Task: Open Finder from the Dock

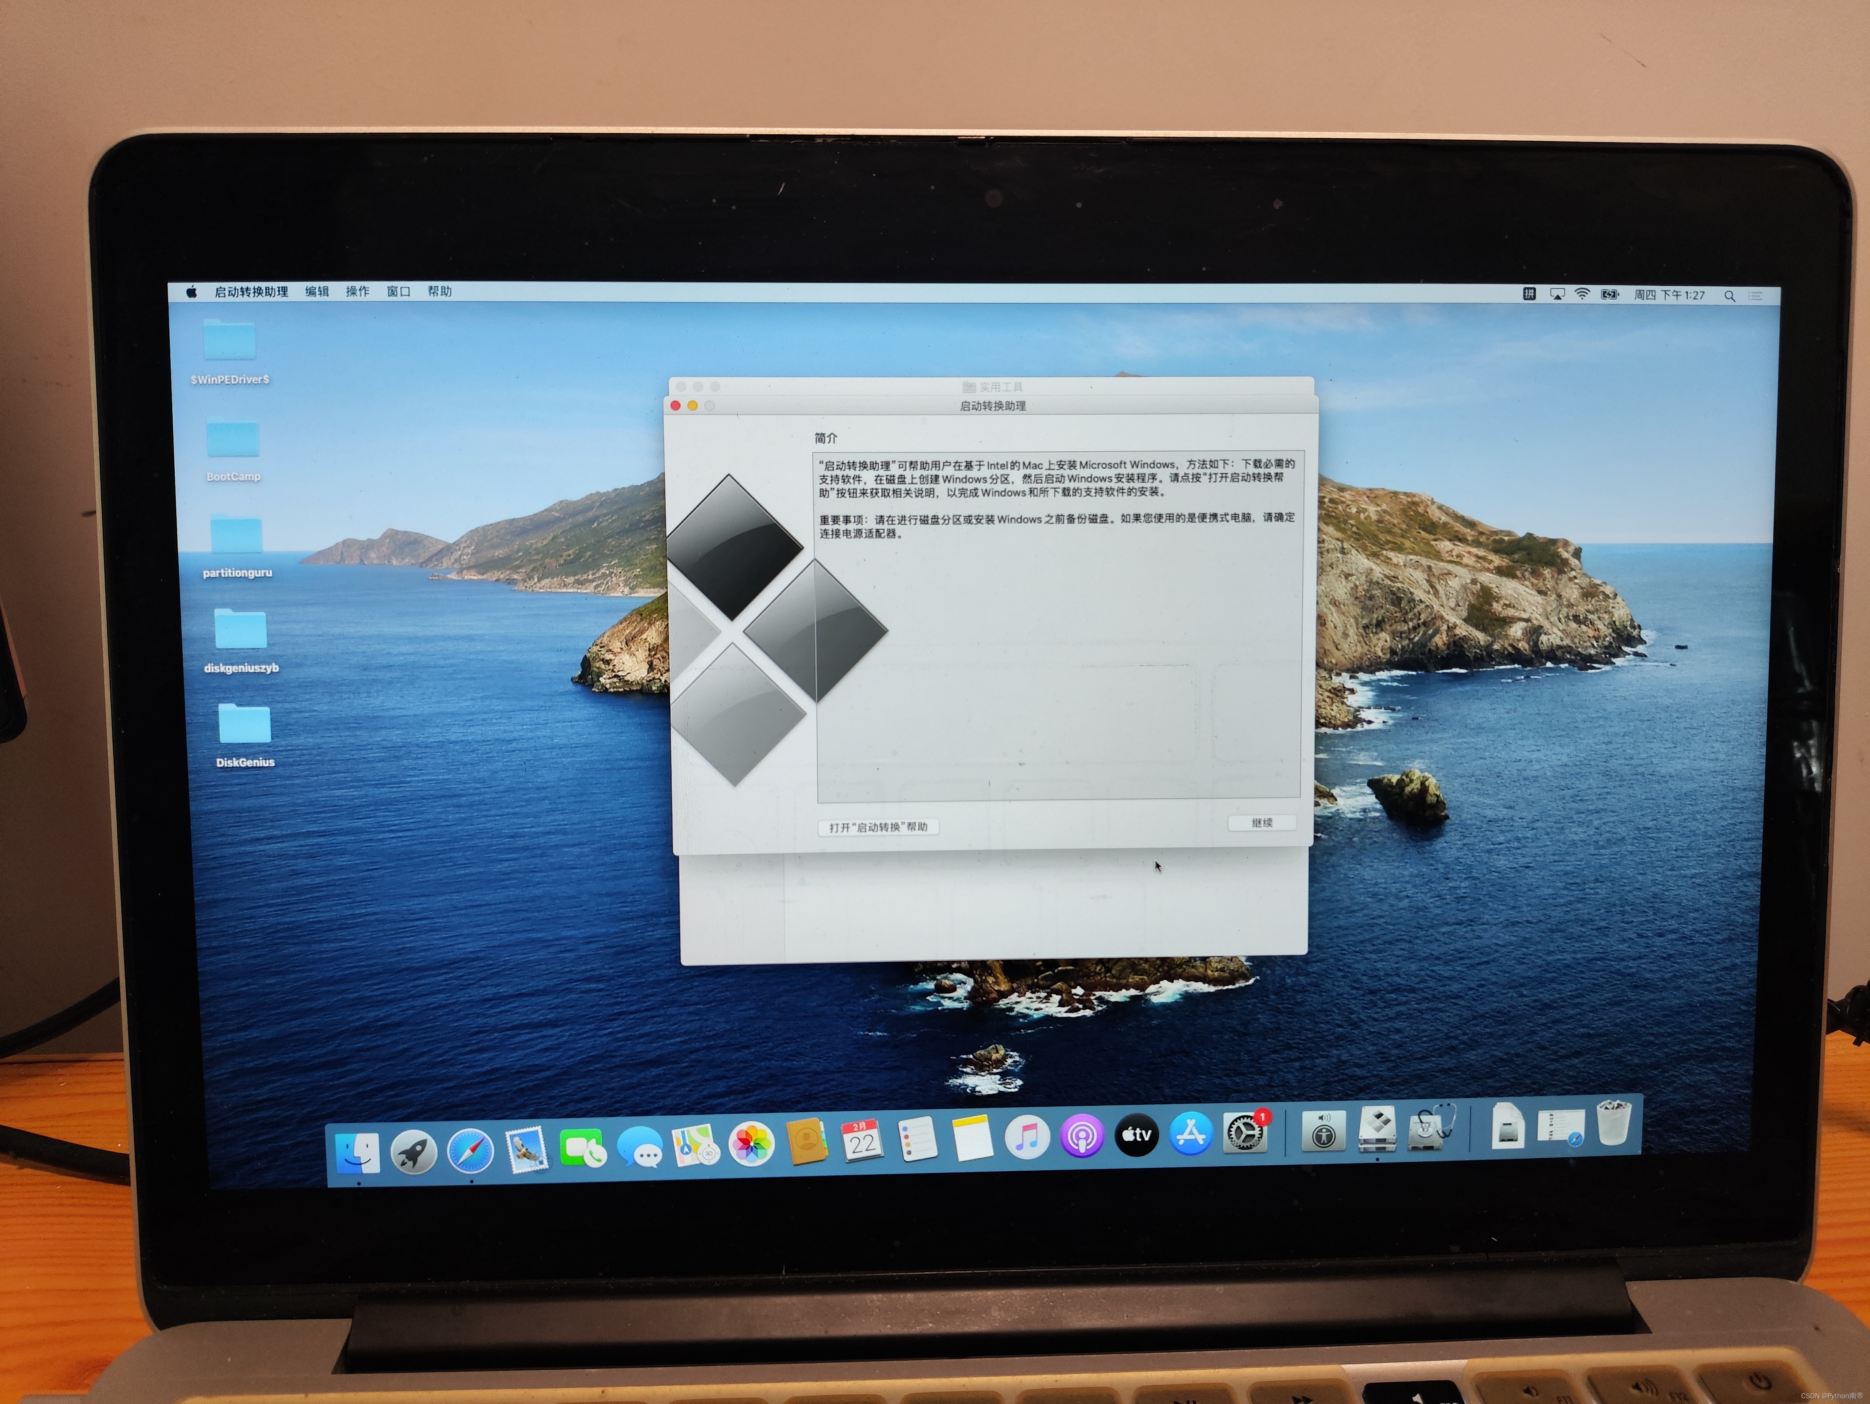Action: coord(357,1153)
